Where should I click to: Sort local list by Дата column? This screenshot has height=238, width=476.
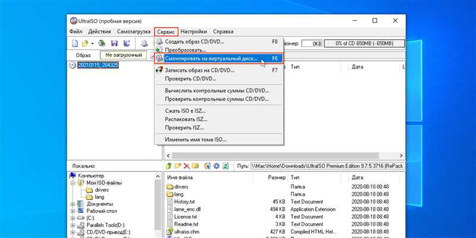click(x=358, y=177)
